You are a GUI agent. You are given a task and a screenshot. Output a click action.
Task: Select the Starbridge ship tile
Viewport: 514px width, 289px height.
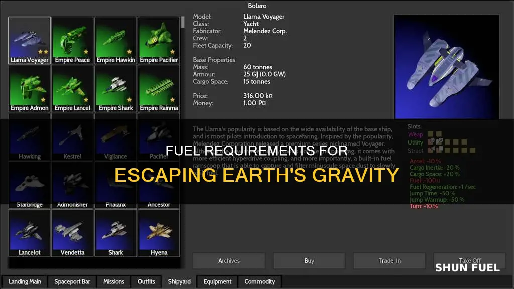click(x=30, y=185)
